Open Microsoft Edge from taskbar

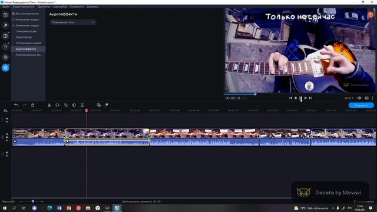[x=49, y=208]
